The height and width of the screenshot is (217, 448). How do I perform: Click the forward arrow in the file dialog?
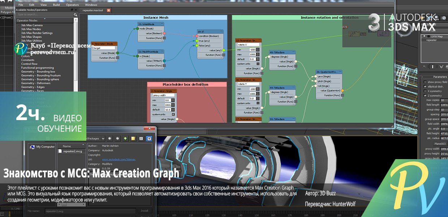(117, 138)
